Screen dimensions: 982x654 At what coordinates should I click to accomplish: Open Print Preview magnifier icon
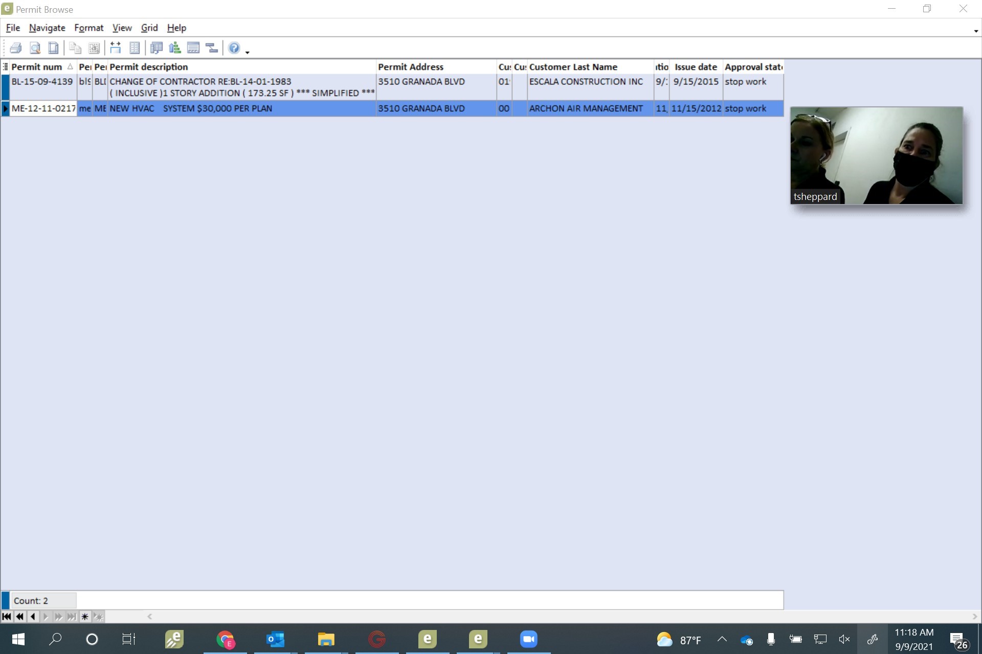(x=35, y=48)
